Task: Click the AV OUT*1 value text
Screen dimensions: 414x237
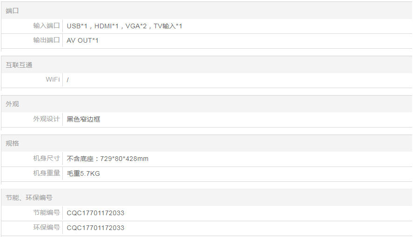Action: pos(82,40)
